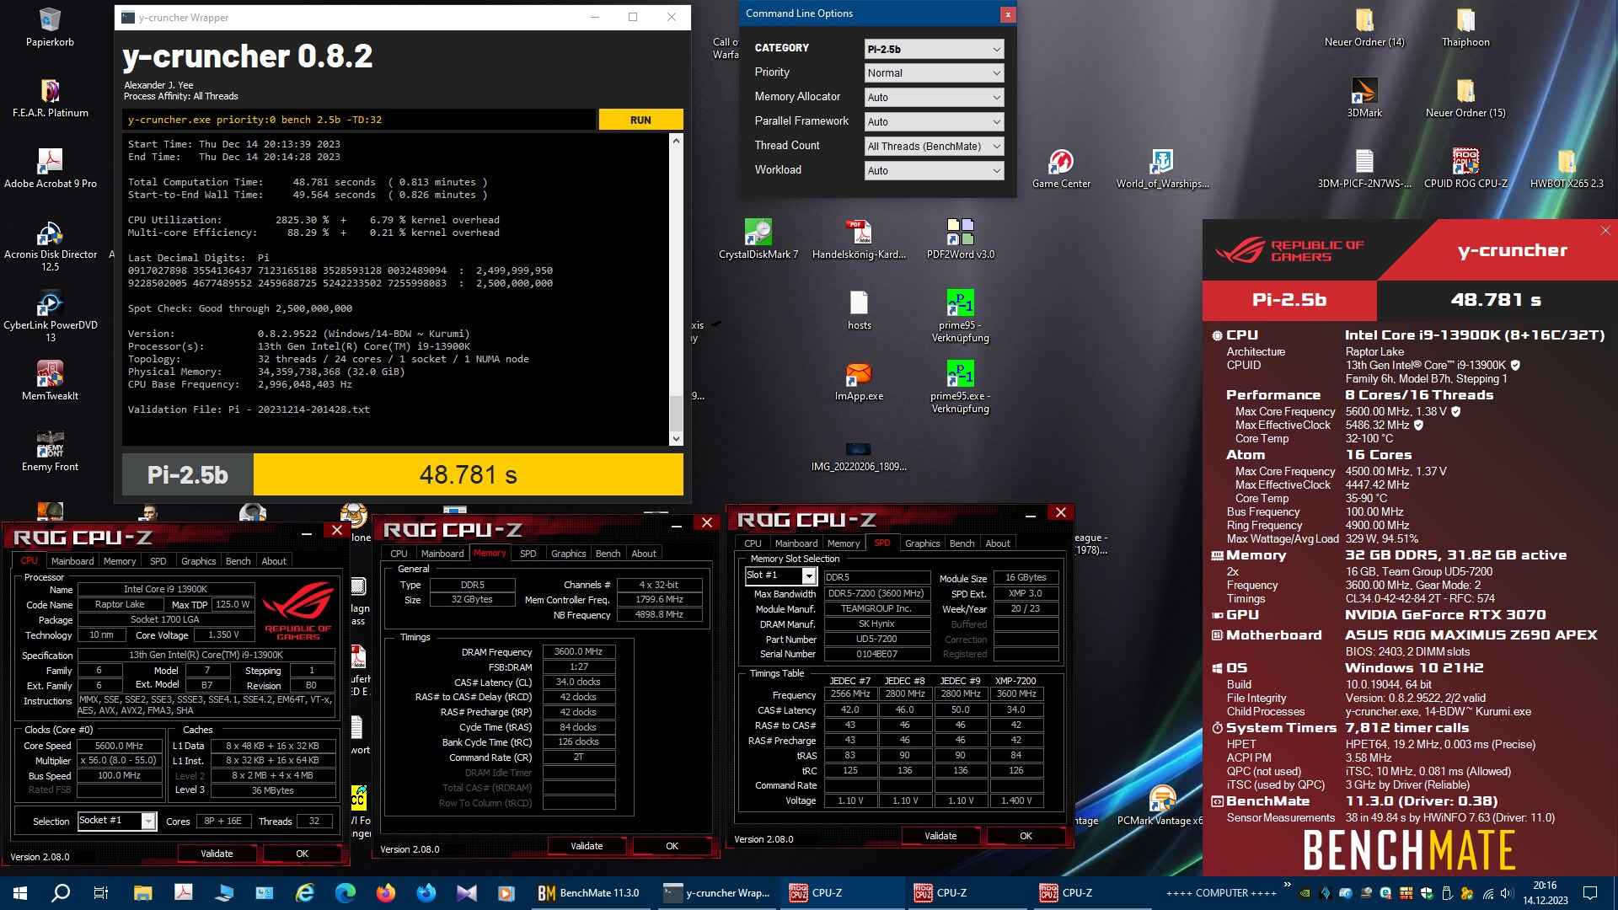Expand the Parallel Framework dropdown
Screen dimensions: 1618x910
(934, 122)
